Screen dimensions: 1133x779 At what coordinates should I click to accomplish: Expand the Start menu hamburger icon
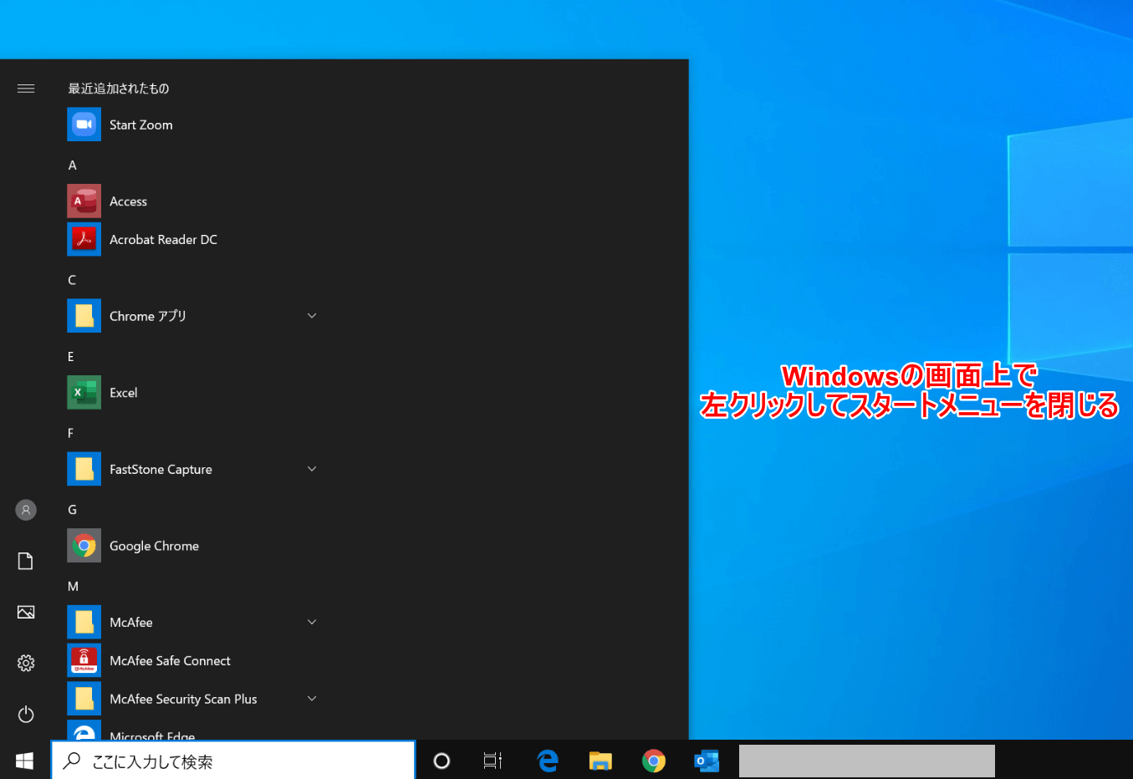[26, 88]
